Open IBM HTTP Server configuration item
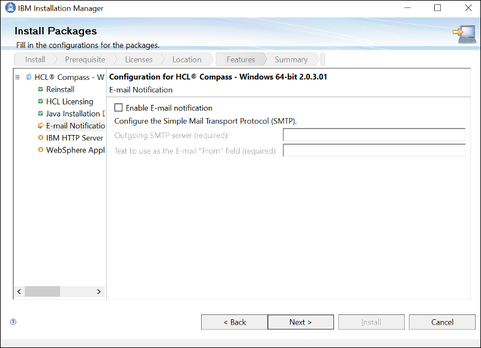Viewport: 481px width, 348px height. coord(74,138)
